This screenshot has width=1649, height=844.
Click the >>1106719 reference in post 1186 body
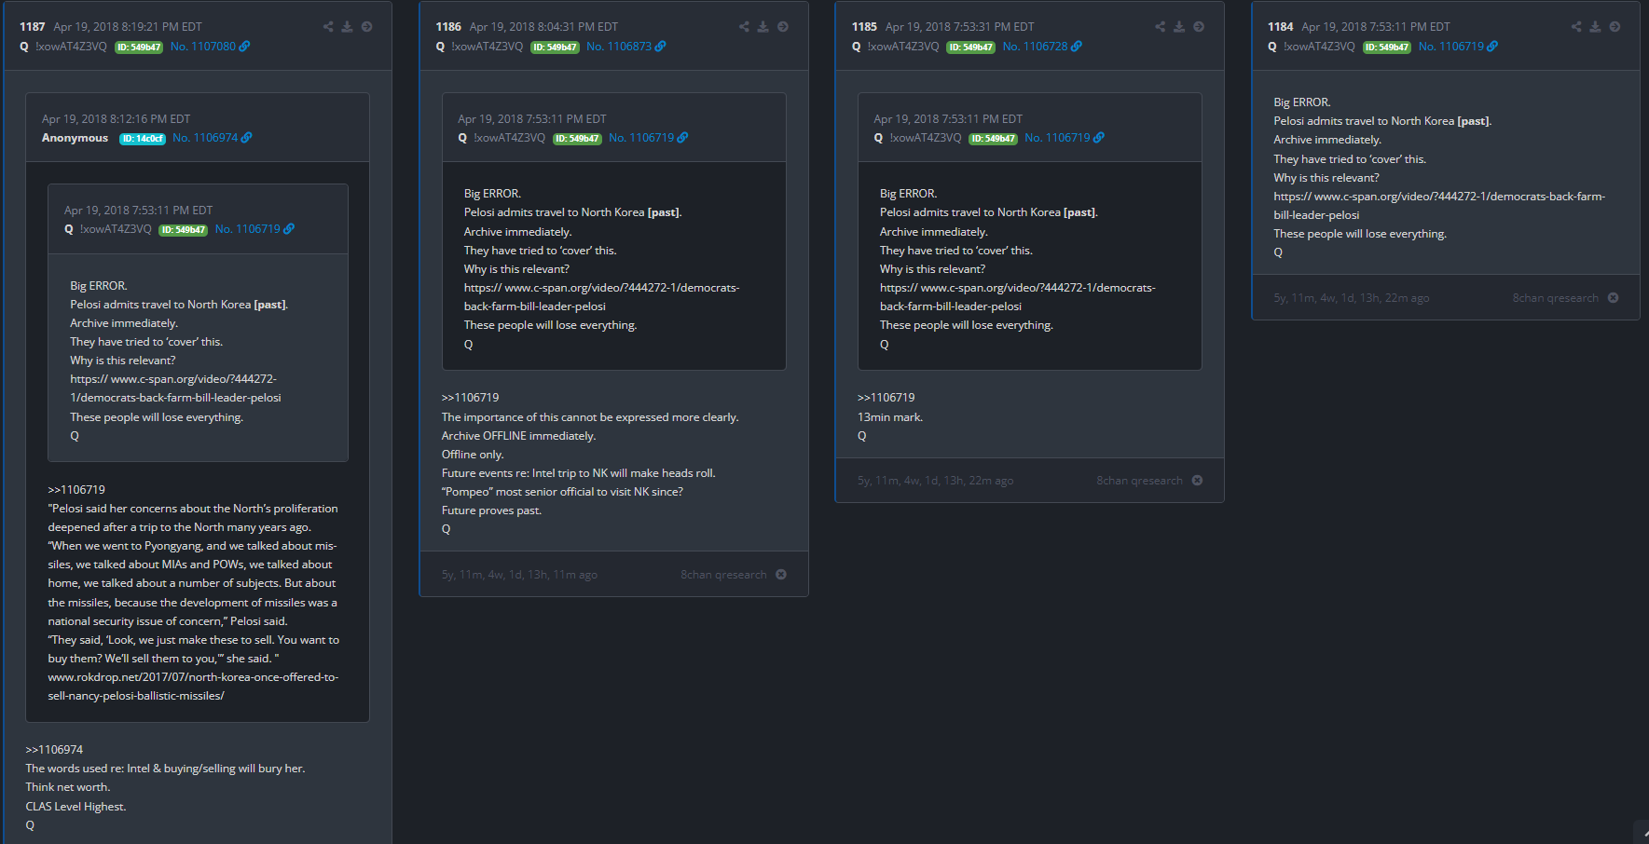pos(471,398)
